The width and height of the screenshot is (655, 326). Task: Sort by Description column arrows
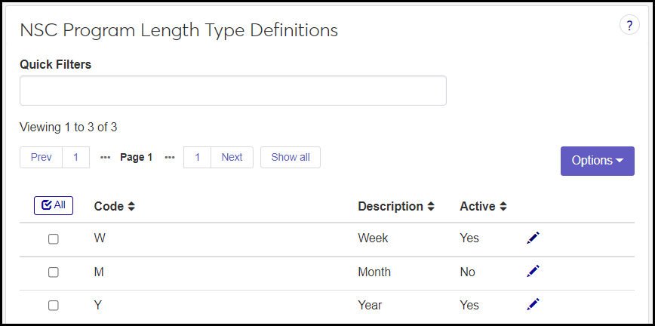[x=431, y=206]
